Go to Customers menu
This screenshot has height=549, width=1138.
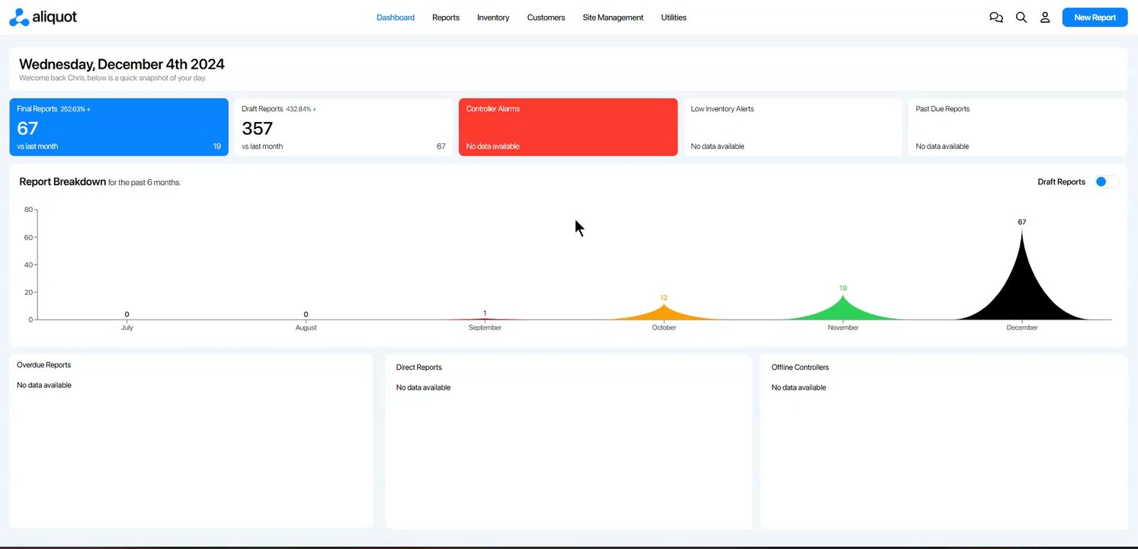[x=546, y=18]
